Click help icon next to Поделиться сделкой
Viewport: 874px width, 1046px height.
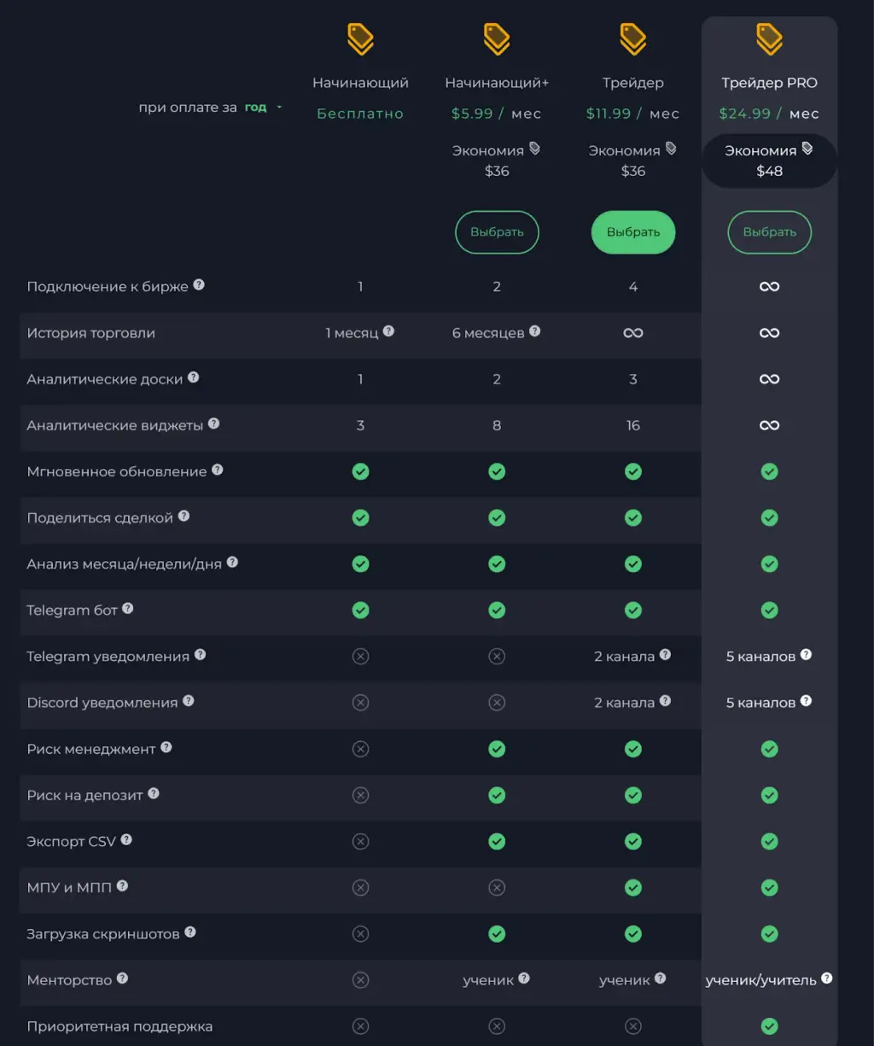(x=184, y=516)
